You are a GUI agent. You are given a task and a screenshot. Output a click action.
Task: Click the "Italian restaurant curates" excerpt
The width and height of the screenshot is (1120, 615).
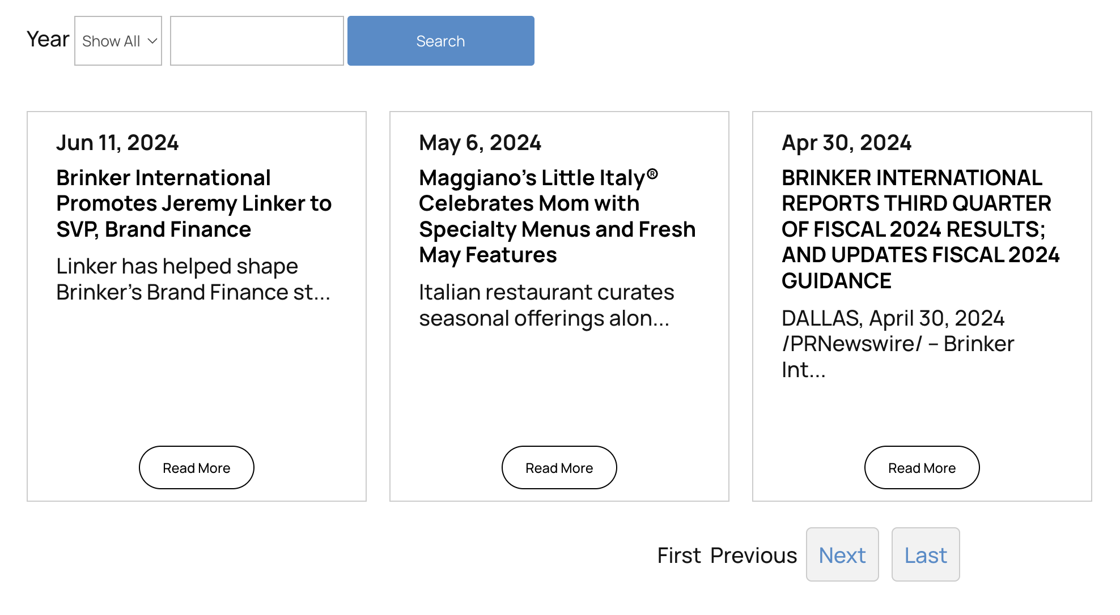coord(546,305)
